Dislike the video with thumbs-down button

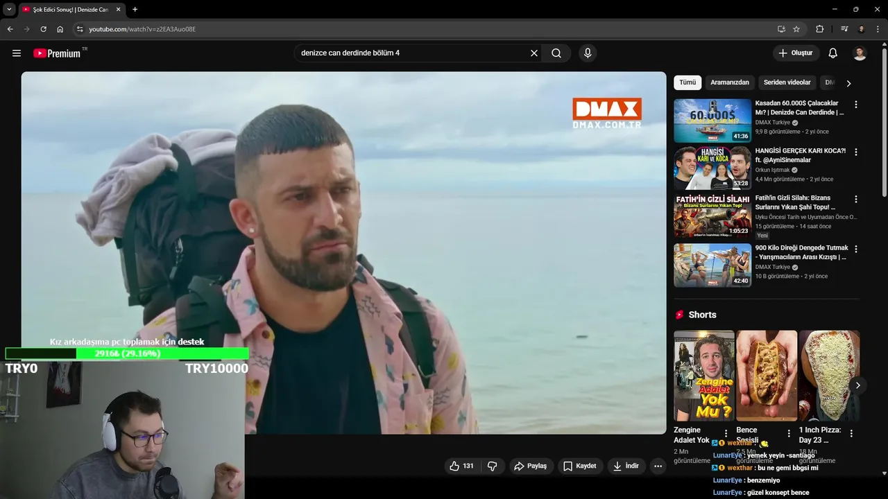pos(493,466)
